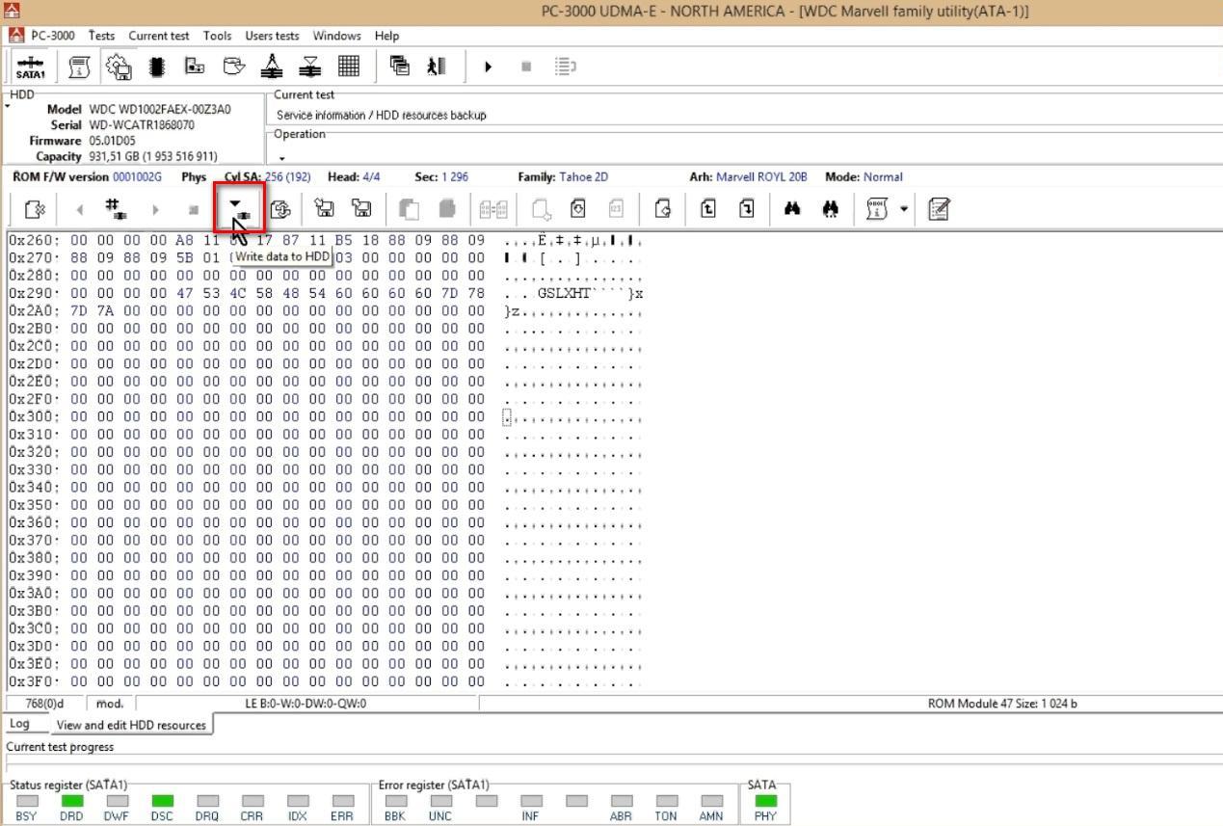Screen dimensions: 1223x826
Task: Click the model value WDC WD1002FAEX-00Z3A0
Action: click(160, 109)
